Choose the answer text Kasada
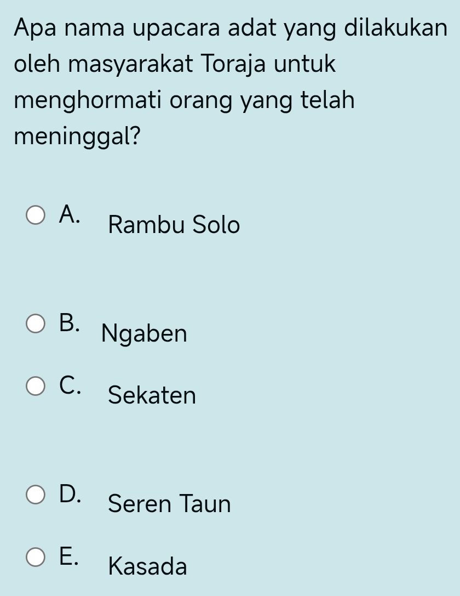The image size is (460, 596). click(148, 566)
